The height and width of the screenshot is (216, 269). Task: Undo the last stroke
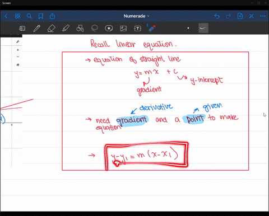[217, 16]
